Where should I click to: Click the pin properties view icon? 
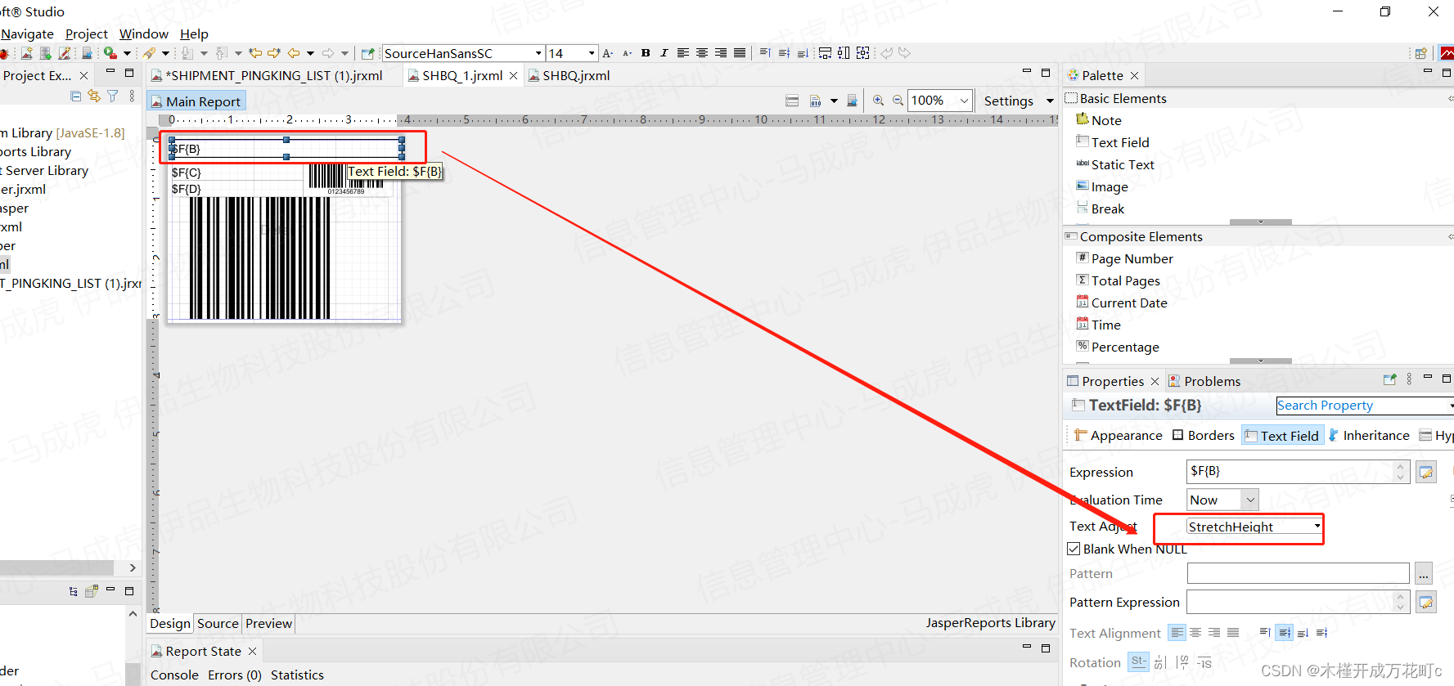(1389, 379)
